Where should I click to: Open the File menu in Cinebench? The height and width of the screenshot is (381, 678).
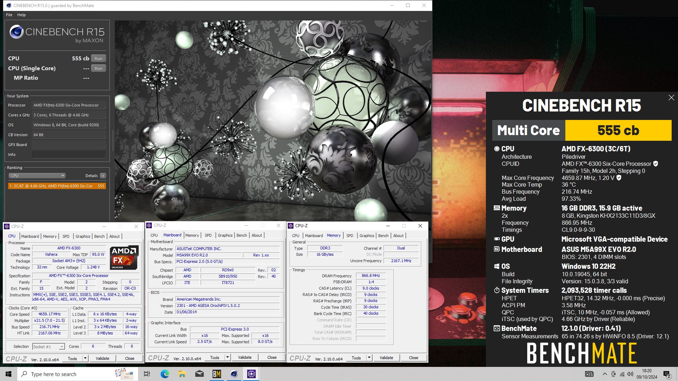click(9, 15)
